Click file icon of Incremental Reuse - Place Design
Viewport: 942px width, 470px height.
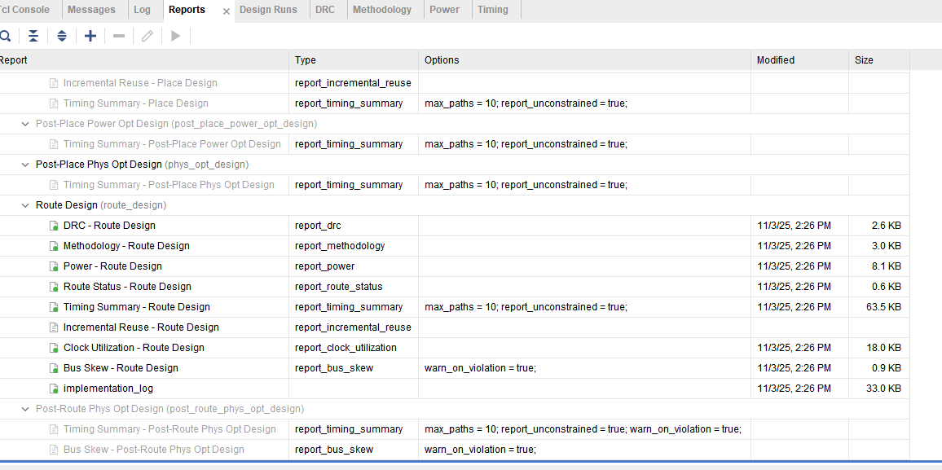pyautogui.click(x=54, y=83)
